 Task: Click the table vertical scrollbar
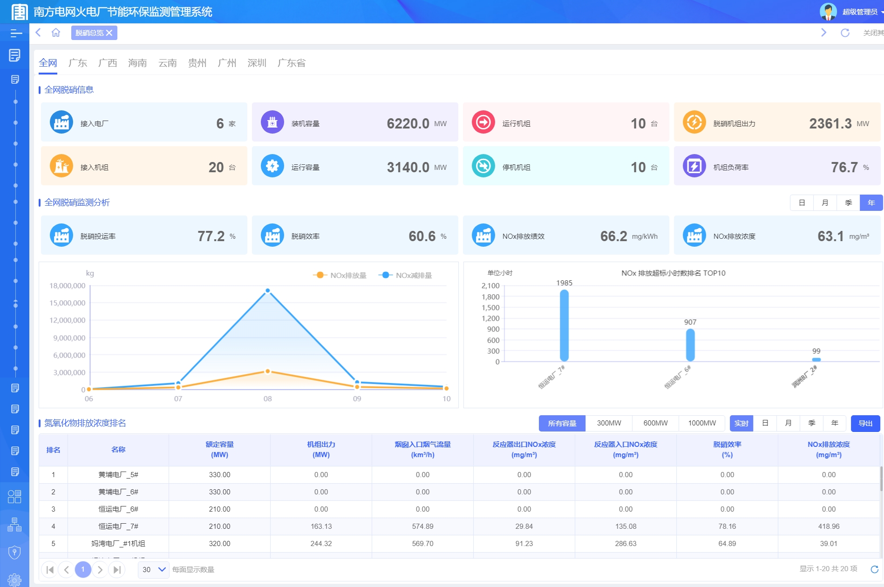click(x=881, y=479)
